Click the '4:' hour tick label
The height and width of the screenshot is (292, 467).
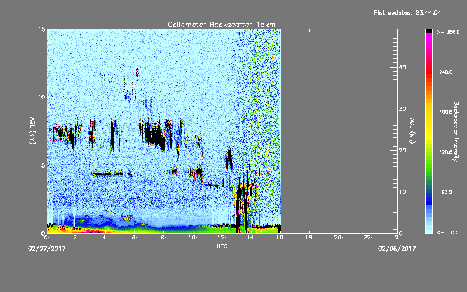click(x=106, y=238)
